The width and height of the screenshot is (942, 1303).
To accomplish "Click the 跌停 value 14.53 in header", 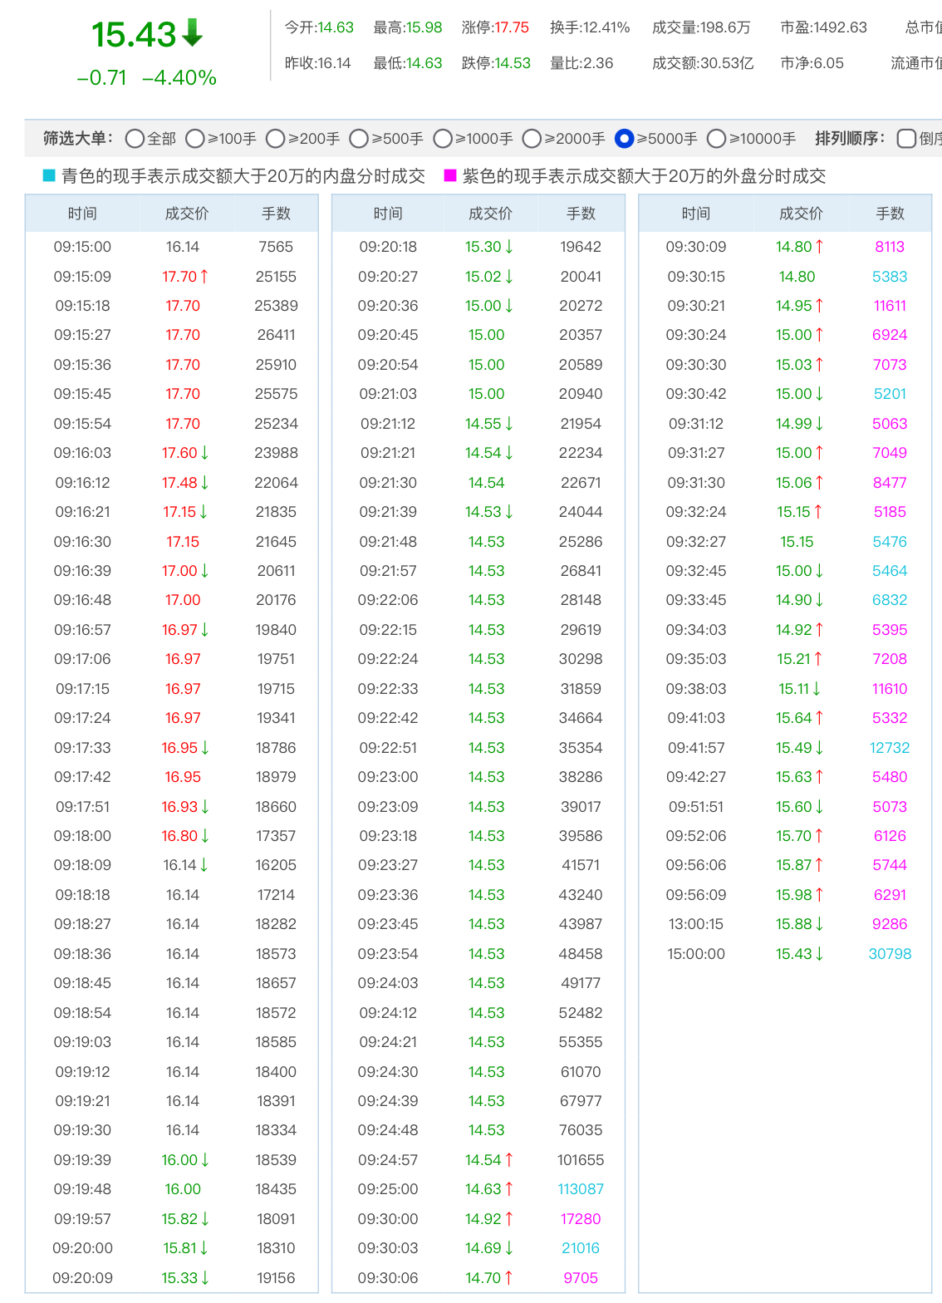I will coord(513,63).
